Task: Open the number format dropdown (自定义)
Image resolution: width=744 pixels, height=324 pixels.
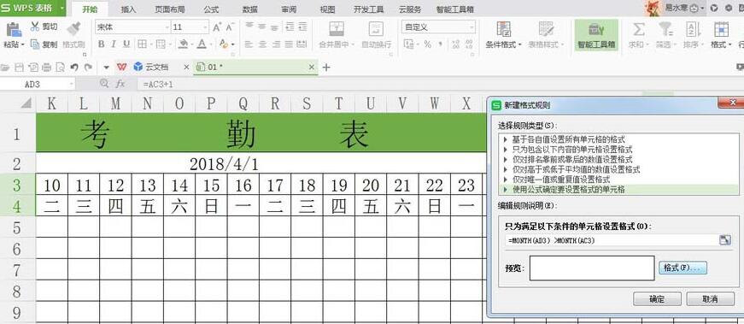Action: click(472, 27)
